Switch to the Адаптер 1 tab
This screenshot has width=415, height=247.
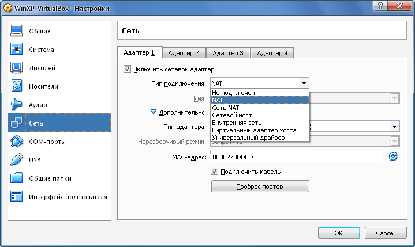point(140,52)
